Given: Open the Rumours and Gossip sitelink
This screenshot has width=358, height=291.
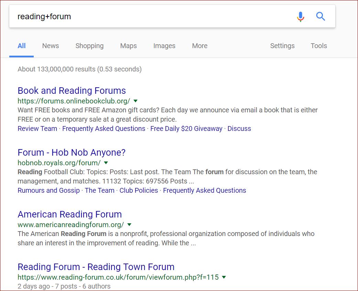Looking at the screenshot, I should pyautogui.click(x=48, y=190).
